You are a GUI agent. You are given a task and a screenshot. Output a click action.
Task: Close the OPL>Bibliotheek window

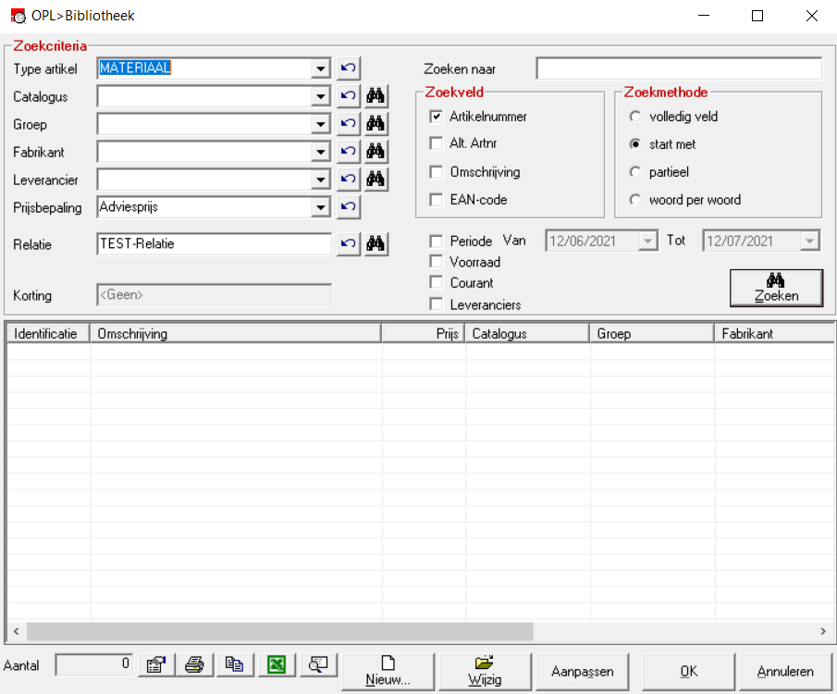click(811, 16)
